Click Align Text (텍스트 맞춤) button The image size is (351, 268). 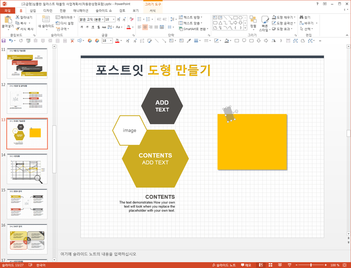tap(191, 23)
